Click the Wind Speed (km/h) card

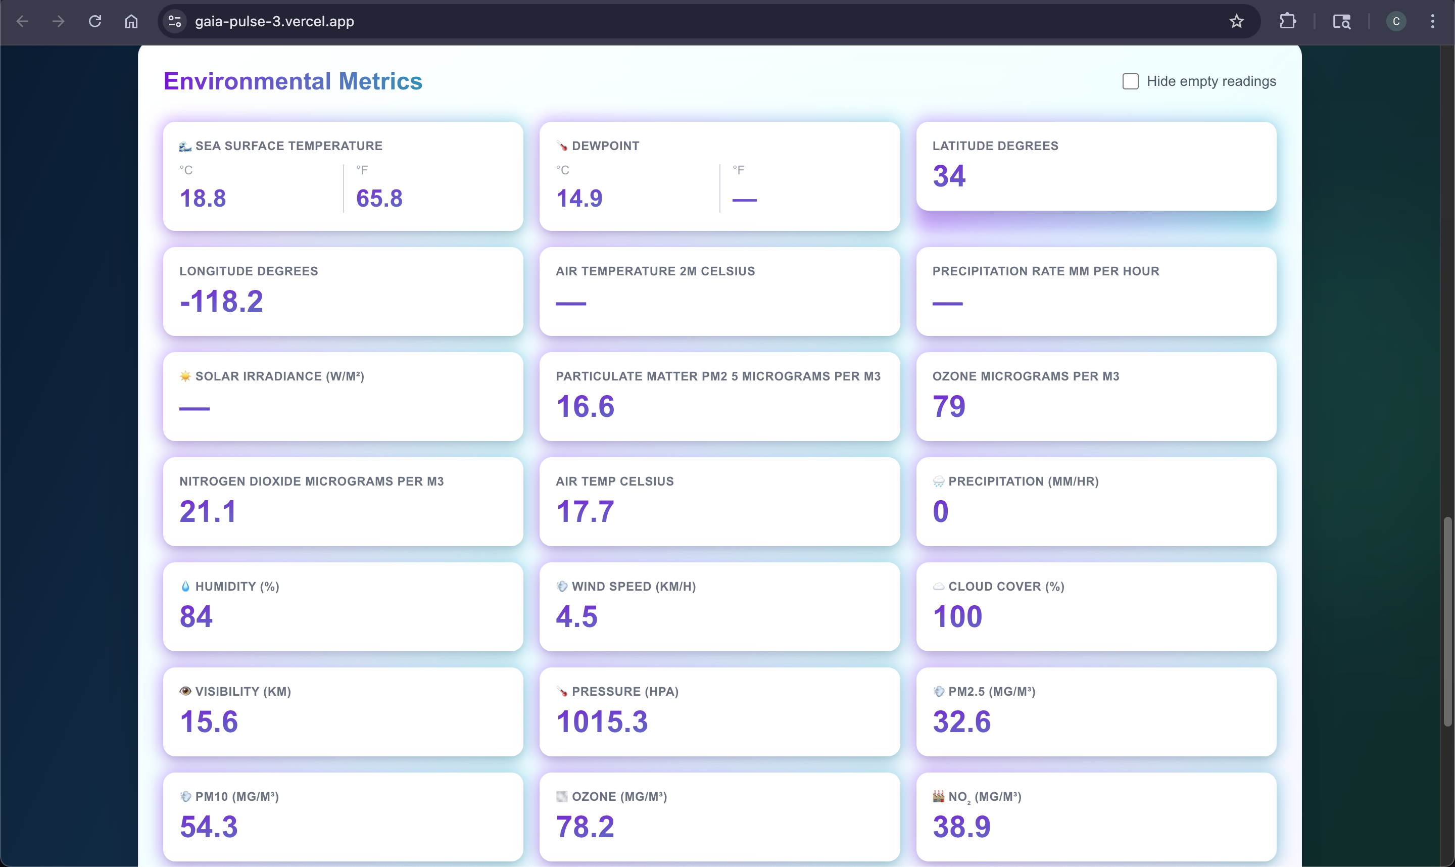pos(719,606)
